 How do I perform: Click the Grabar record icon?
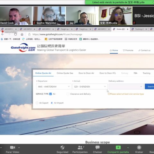[139, 148]
